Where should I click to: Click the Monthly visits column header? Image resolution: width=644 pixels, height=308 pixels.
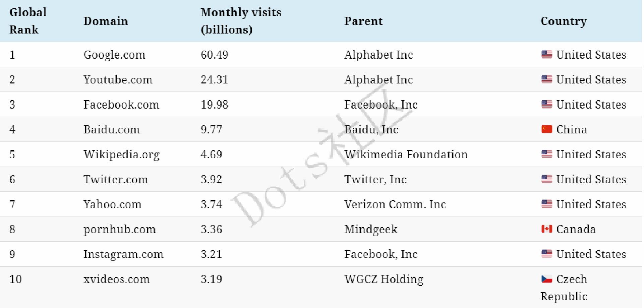click(x=241, y=21)
